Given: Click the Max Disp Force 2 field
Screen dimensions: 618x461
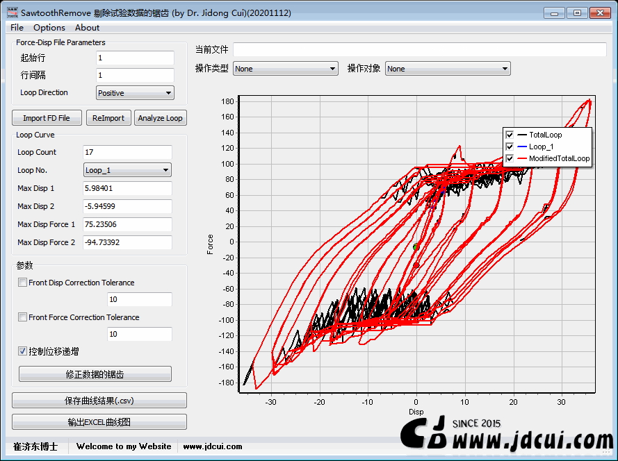Looking at the screenshot, I should (127, 242).
